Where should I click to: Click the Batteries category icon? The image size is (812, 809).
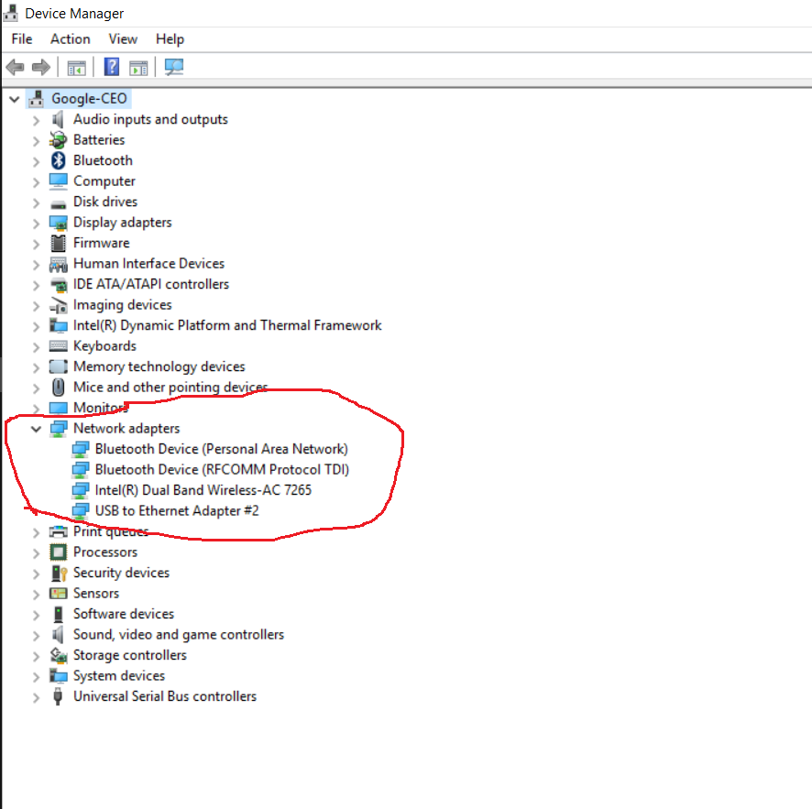tap(59, 139)
